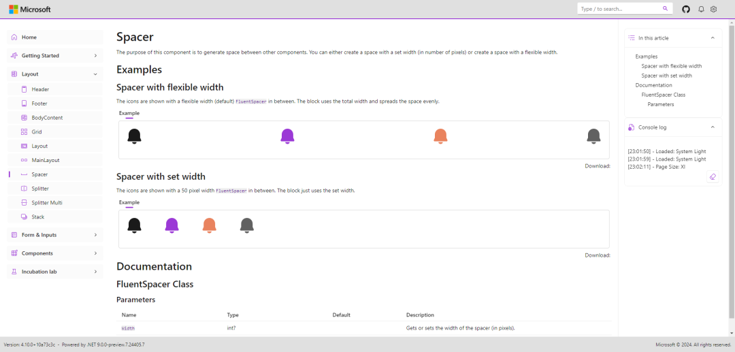This screenshot has width=735, height=352.
Task: Select the Example tab under set width
Action: pyautogui.click(x=129, y=202)
